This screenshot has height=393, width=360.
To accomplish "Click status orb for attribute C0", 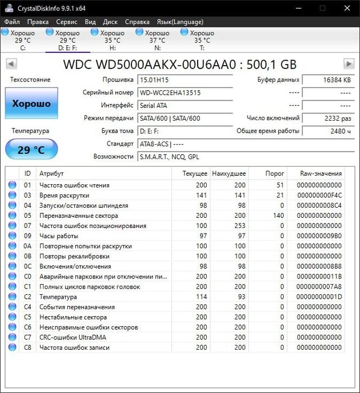I will click(x=12, y=276).
